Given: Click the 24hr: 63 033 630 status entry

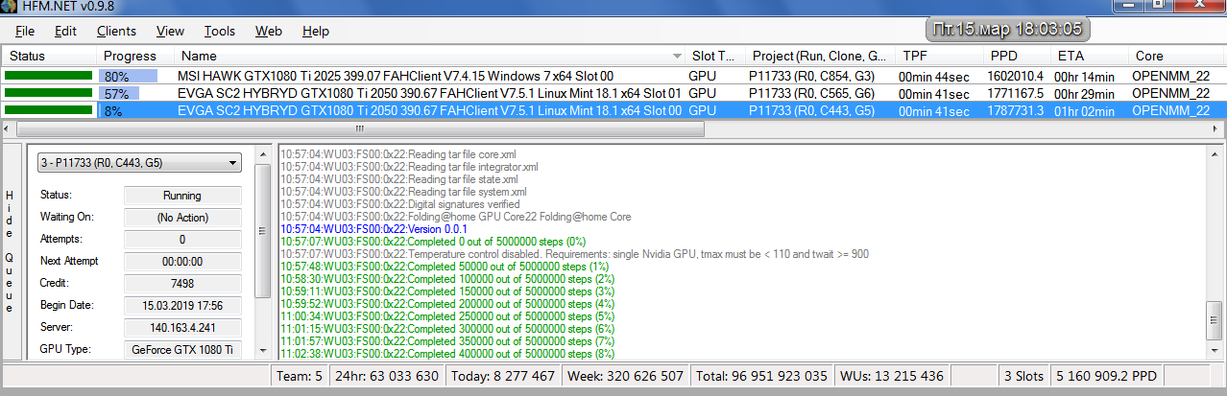Looking at the screenshot, I should 385,376.
